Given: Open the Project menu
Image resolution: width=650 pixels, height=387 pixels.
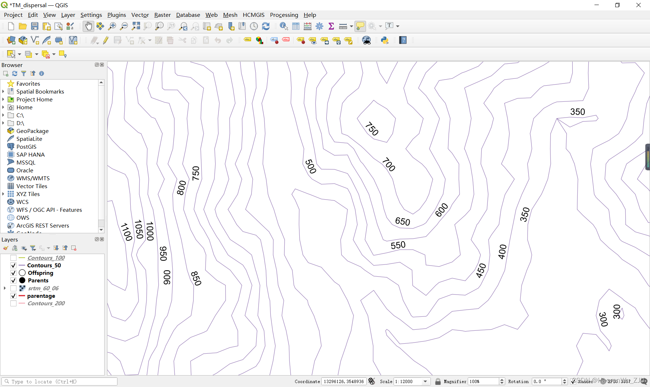Looking at the screenshot, I should pyautogui.click(x=13, y=15).
